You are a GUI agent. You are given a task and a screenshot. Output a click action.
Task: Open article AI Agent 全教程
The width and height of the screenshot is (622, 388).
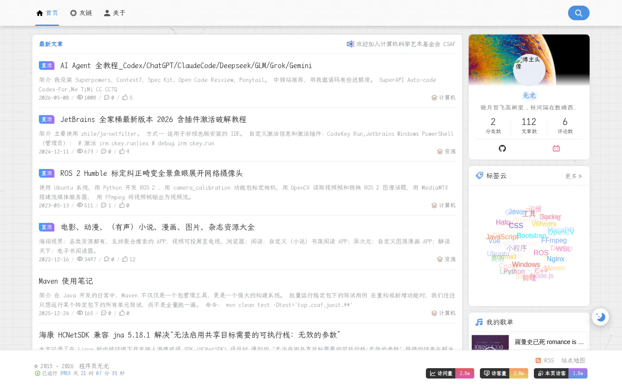coord(186,66)
